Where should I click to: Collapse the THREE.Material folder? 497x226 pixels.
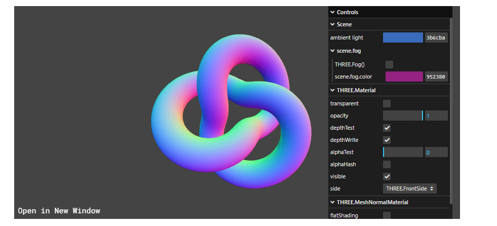pos(389,90)
